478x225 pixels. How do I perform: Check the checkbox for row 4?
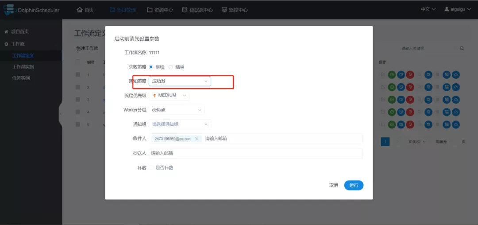point(78,112)
